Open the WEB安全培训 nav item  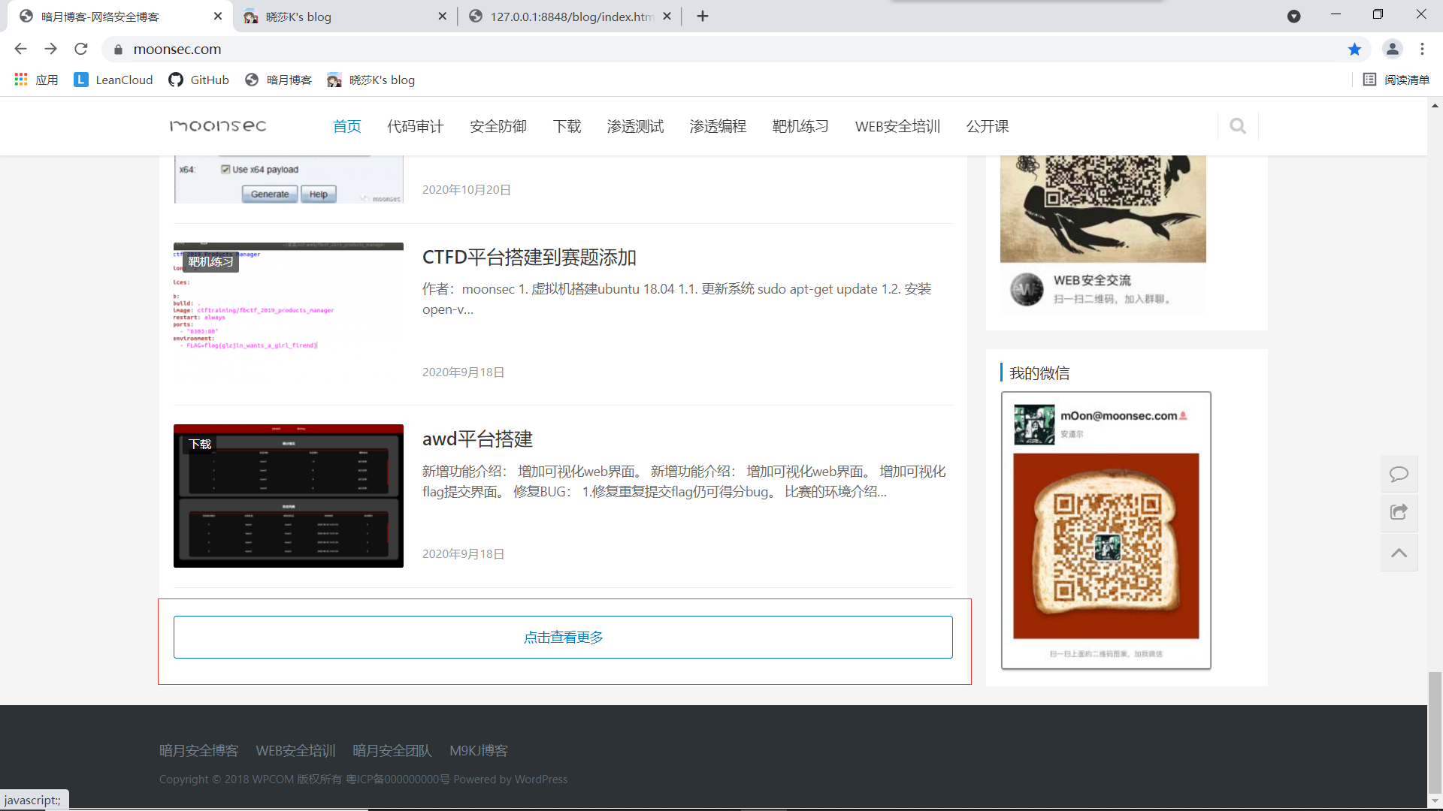point(898,126)
